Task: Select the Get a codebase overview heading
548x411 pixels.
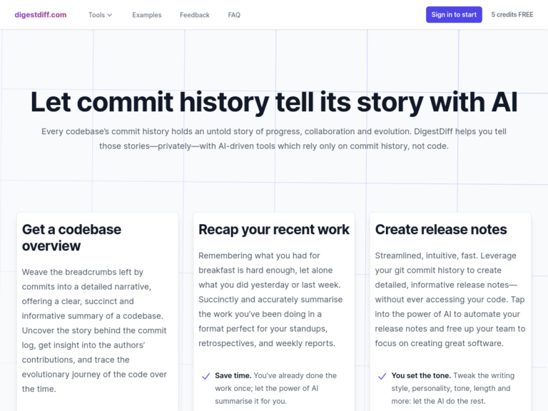Action: click(71, 238)
